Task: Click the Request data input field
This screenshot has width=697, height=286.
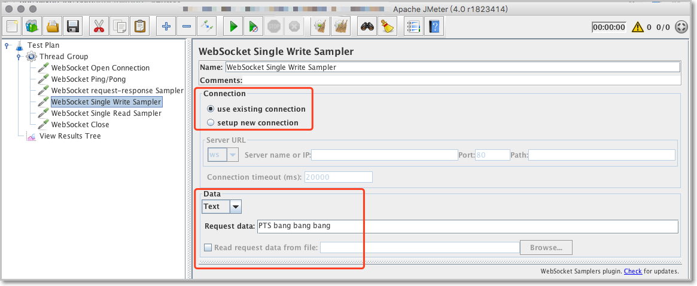Action: (x=468, y=226)
